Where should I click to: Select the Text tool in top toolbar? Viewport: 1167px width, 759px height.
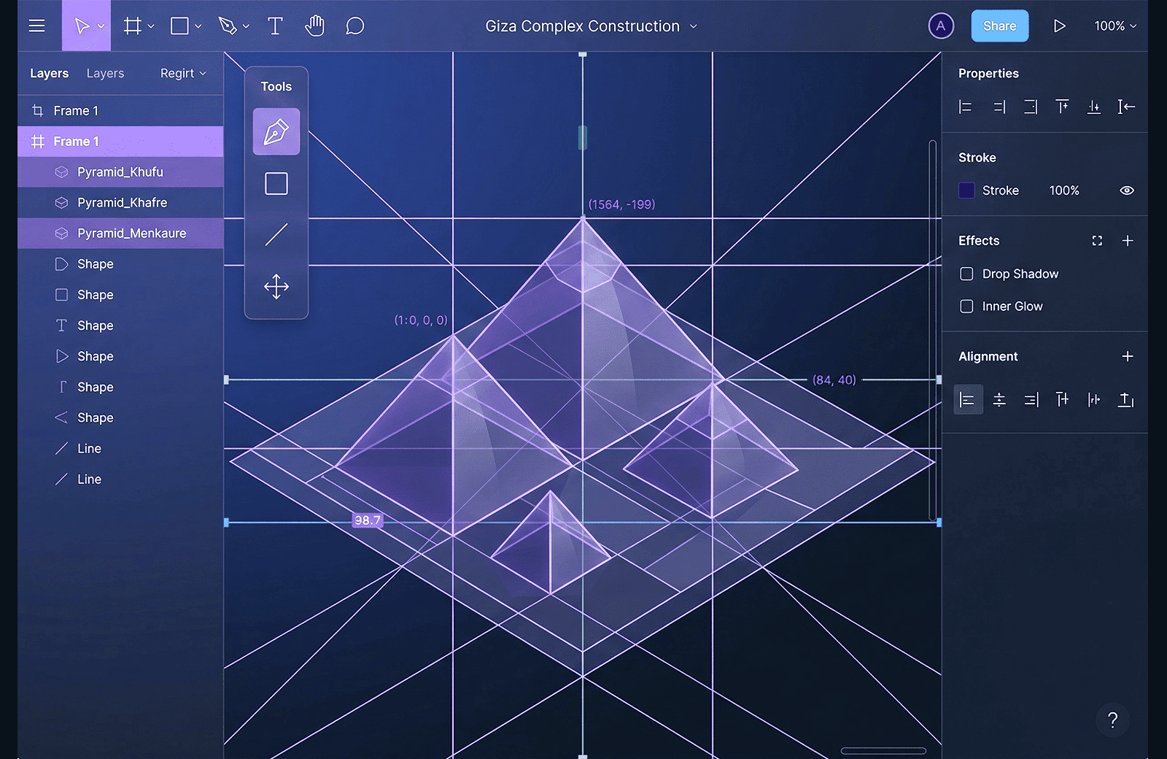click(275, 26)
